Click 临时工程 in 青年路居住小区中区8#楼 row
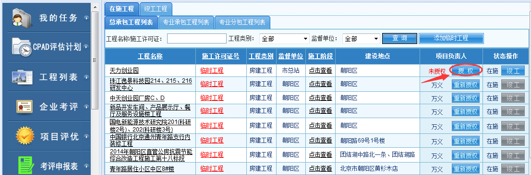The width and height of the screenshot is (531, 175). tap(212, 169)
